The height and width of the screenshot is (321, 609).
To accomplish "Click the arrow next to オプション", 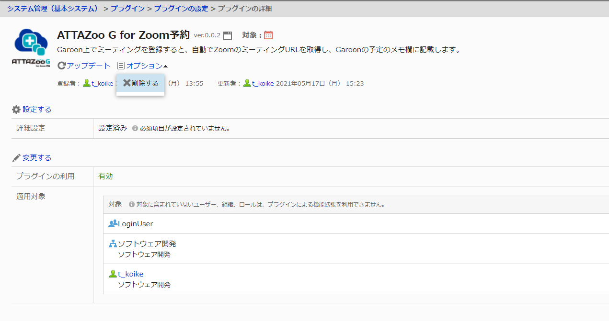I will tap(165, 66).
